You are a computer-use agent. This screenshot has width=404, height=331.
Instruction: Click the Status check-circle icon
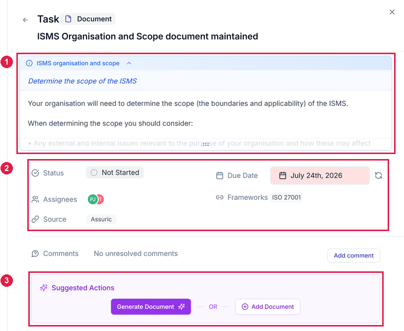[35, 173]
